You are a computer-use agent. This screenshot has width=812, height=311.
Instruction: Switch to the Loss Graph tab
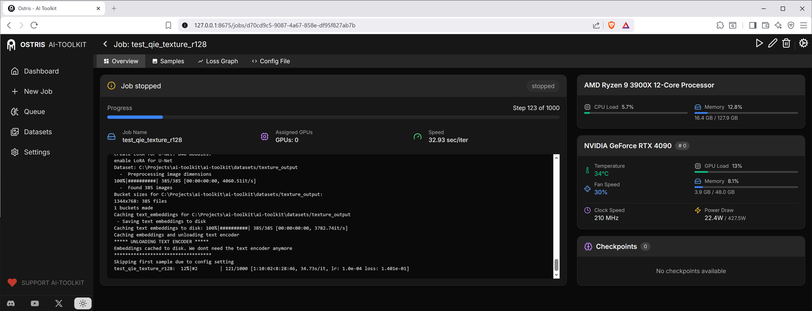point(218,61)
